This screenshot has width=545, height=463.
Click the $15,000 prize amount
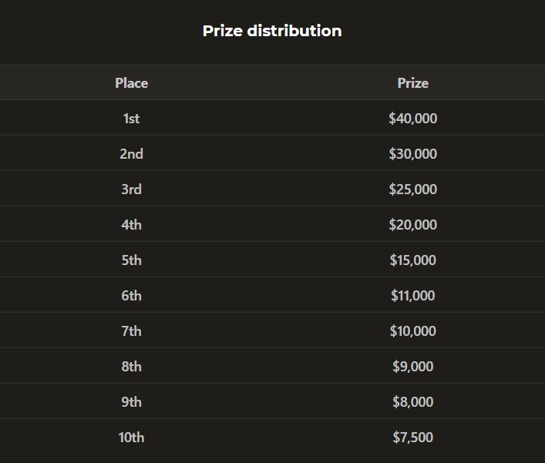(x=412, y=260)
